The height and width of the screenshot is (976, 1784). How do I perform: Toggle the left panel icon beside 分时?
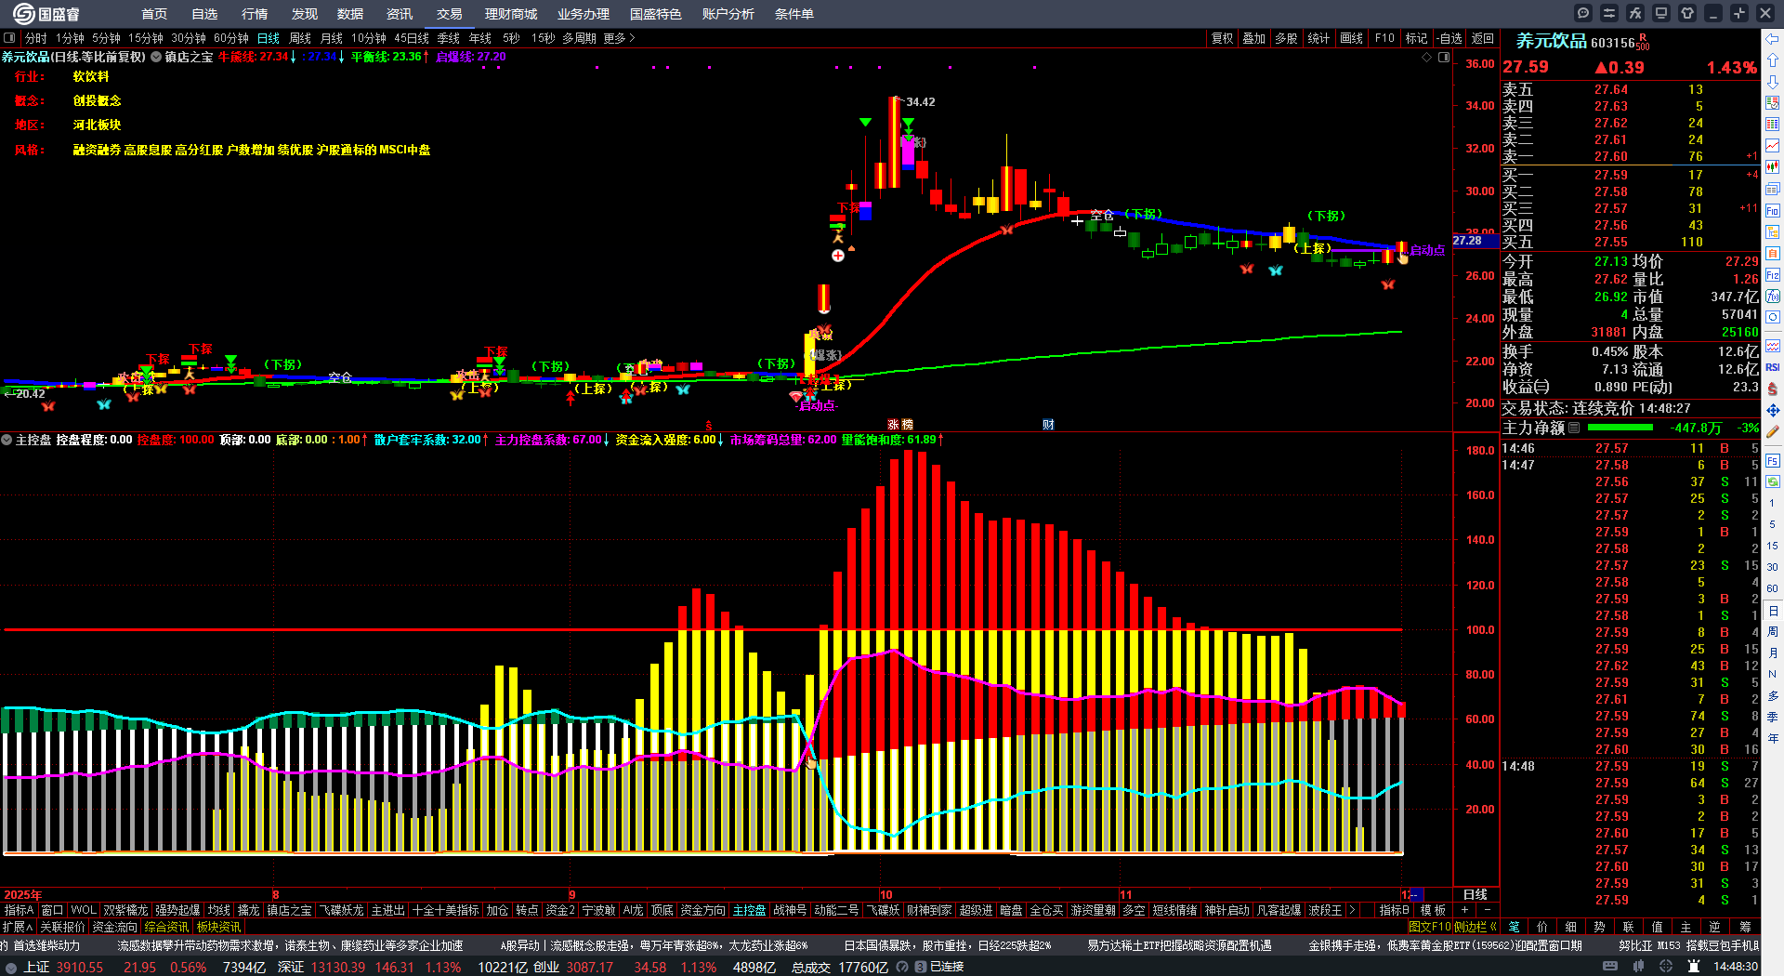(x=9, y=38)
